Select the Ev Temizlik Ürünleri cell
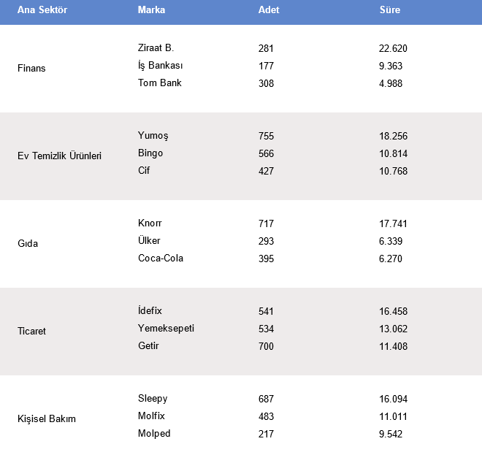The height and width of the screenshot is (463, 482). click(x=59, y=156)
